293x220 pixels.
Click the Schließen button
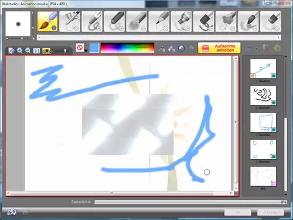point(271,212)
